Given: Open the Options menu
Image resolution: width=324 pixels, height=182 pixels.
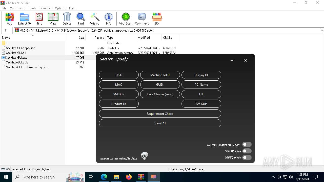Looking at the screenshot, I should [x=60, y=8].
